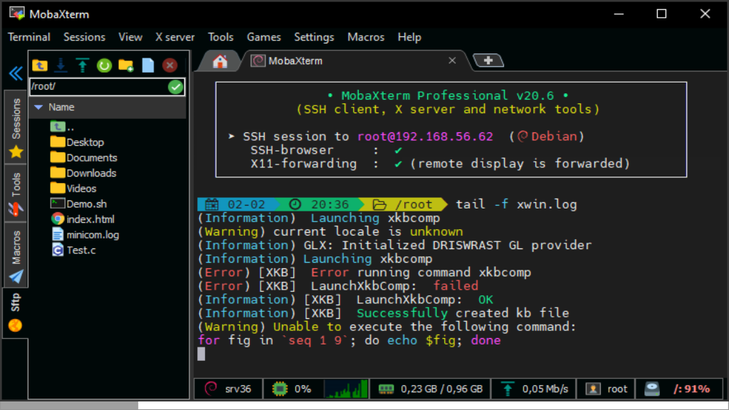Create new folder in SFTP browser

(126, 65)
